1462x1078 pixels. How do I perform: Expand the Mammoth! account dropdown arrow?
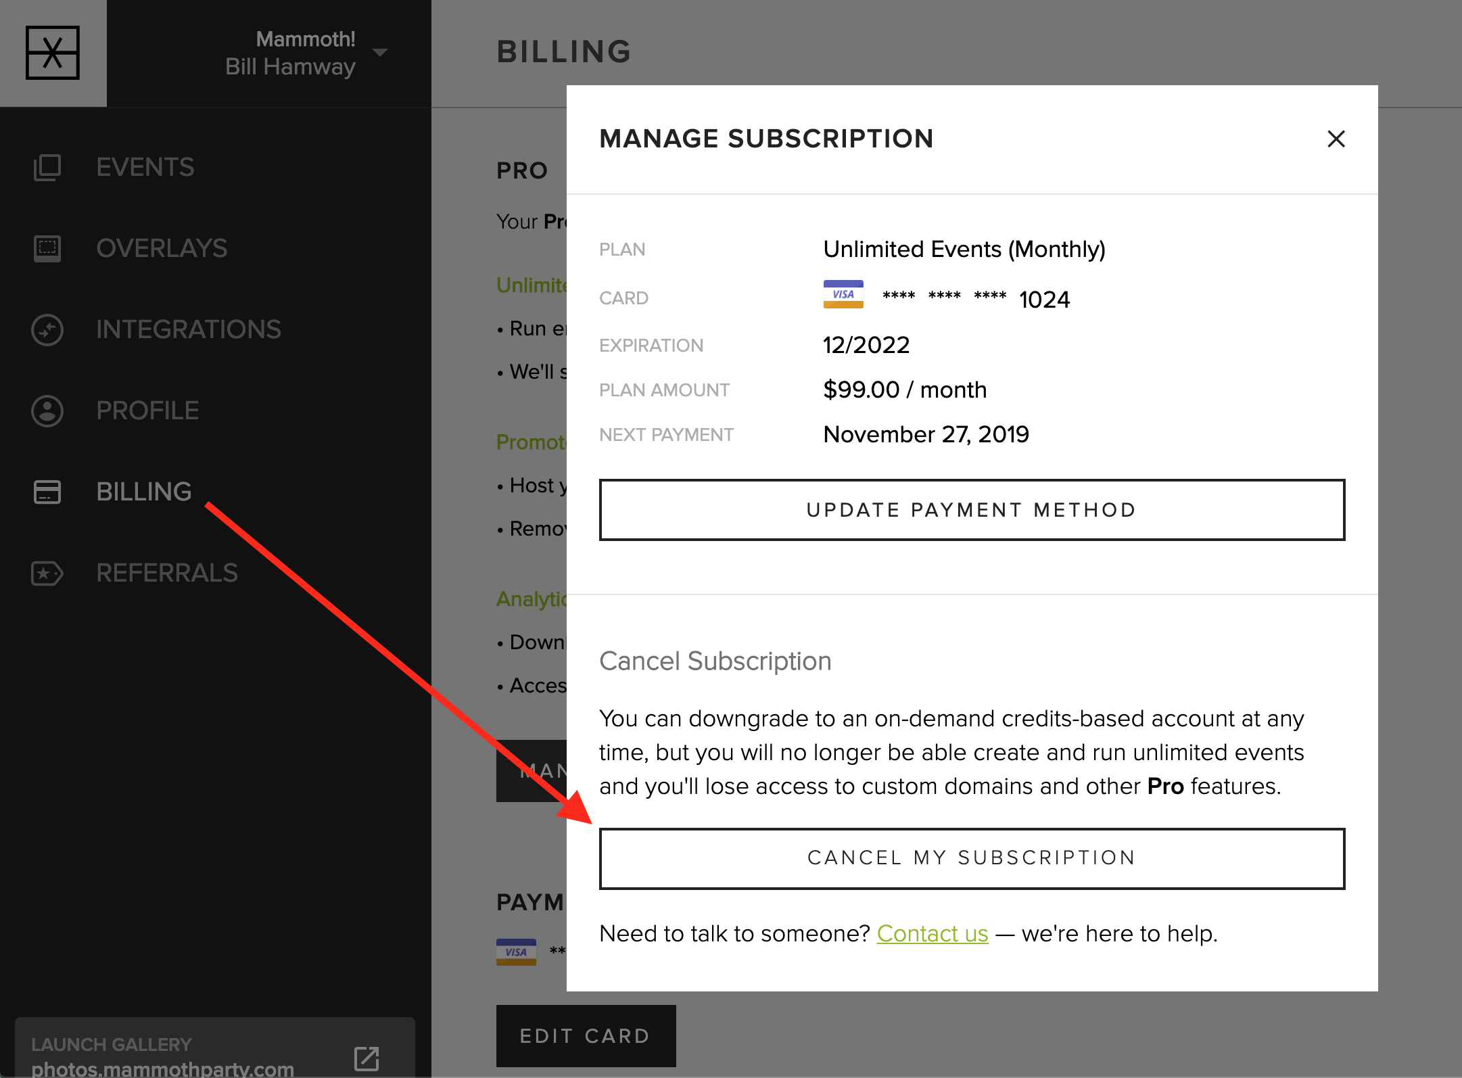(x=380, y=52)
